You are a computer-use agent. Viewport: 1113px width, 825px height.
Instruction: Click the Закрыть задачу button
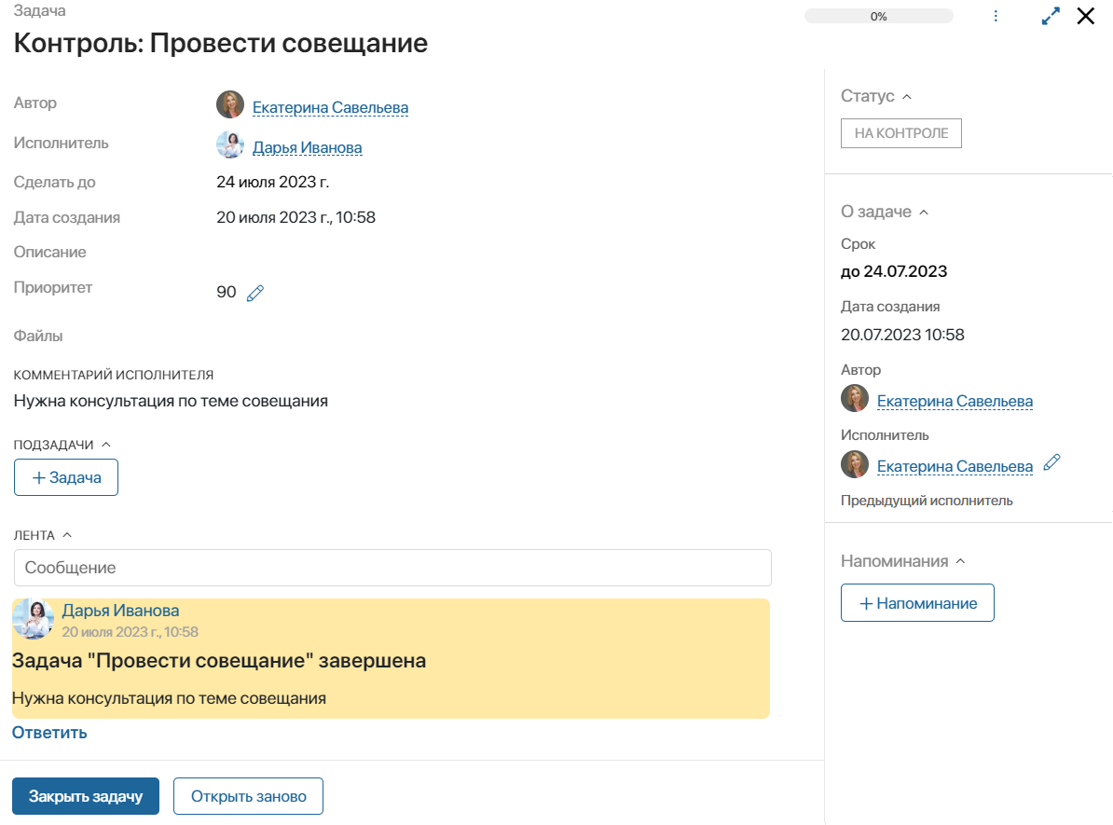click(86, 796)
